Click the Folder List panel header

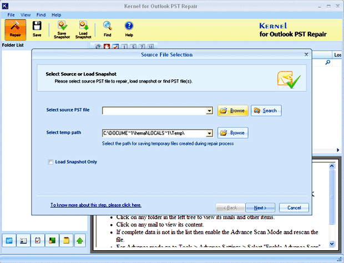(45, 45)
